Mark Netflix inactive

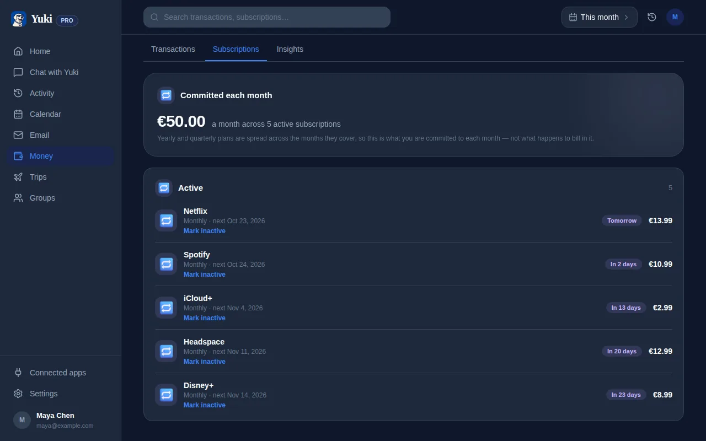(x=205, y=231)
